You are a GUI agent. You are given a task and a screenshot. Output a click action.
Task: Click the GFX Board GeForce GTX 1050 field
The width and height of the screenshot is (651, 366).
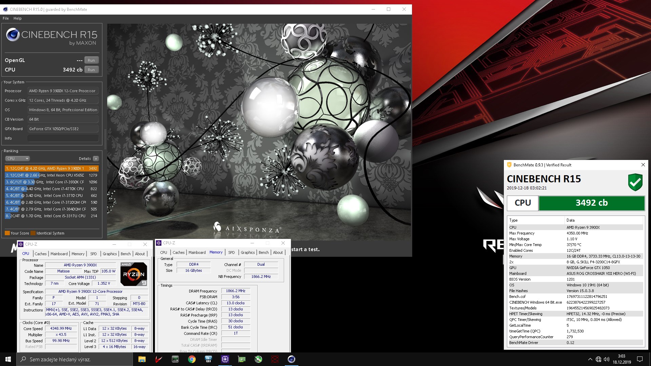(63, 129)
